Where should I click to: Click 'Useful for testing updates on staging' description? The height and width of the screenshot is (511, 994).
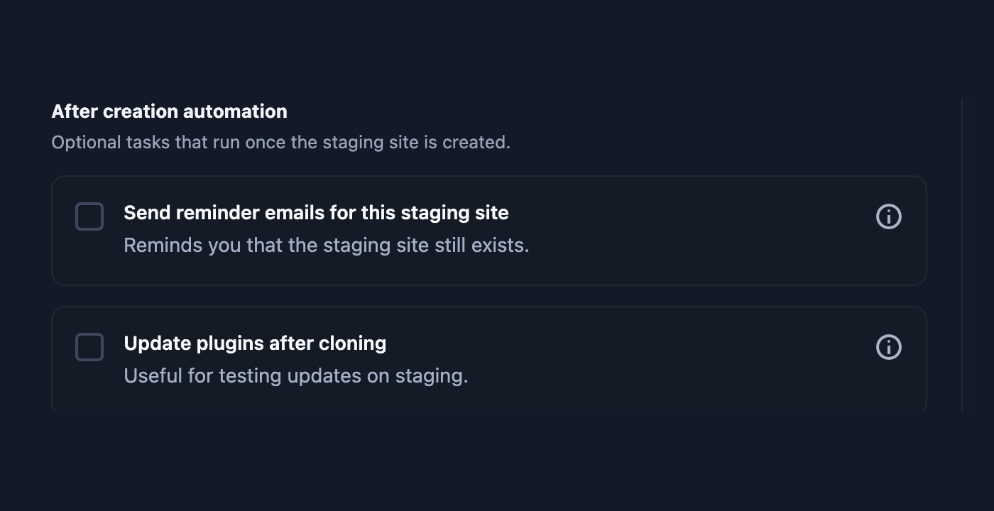(296, 376)
